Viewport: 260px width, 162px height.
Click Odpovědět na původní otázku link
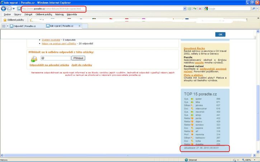pos(49,65)
